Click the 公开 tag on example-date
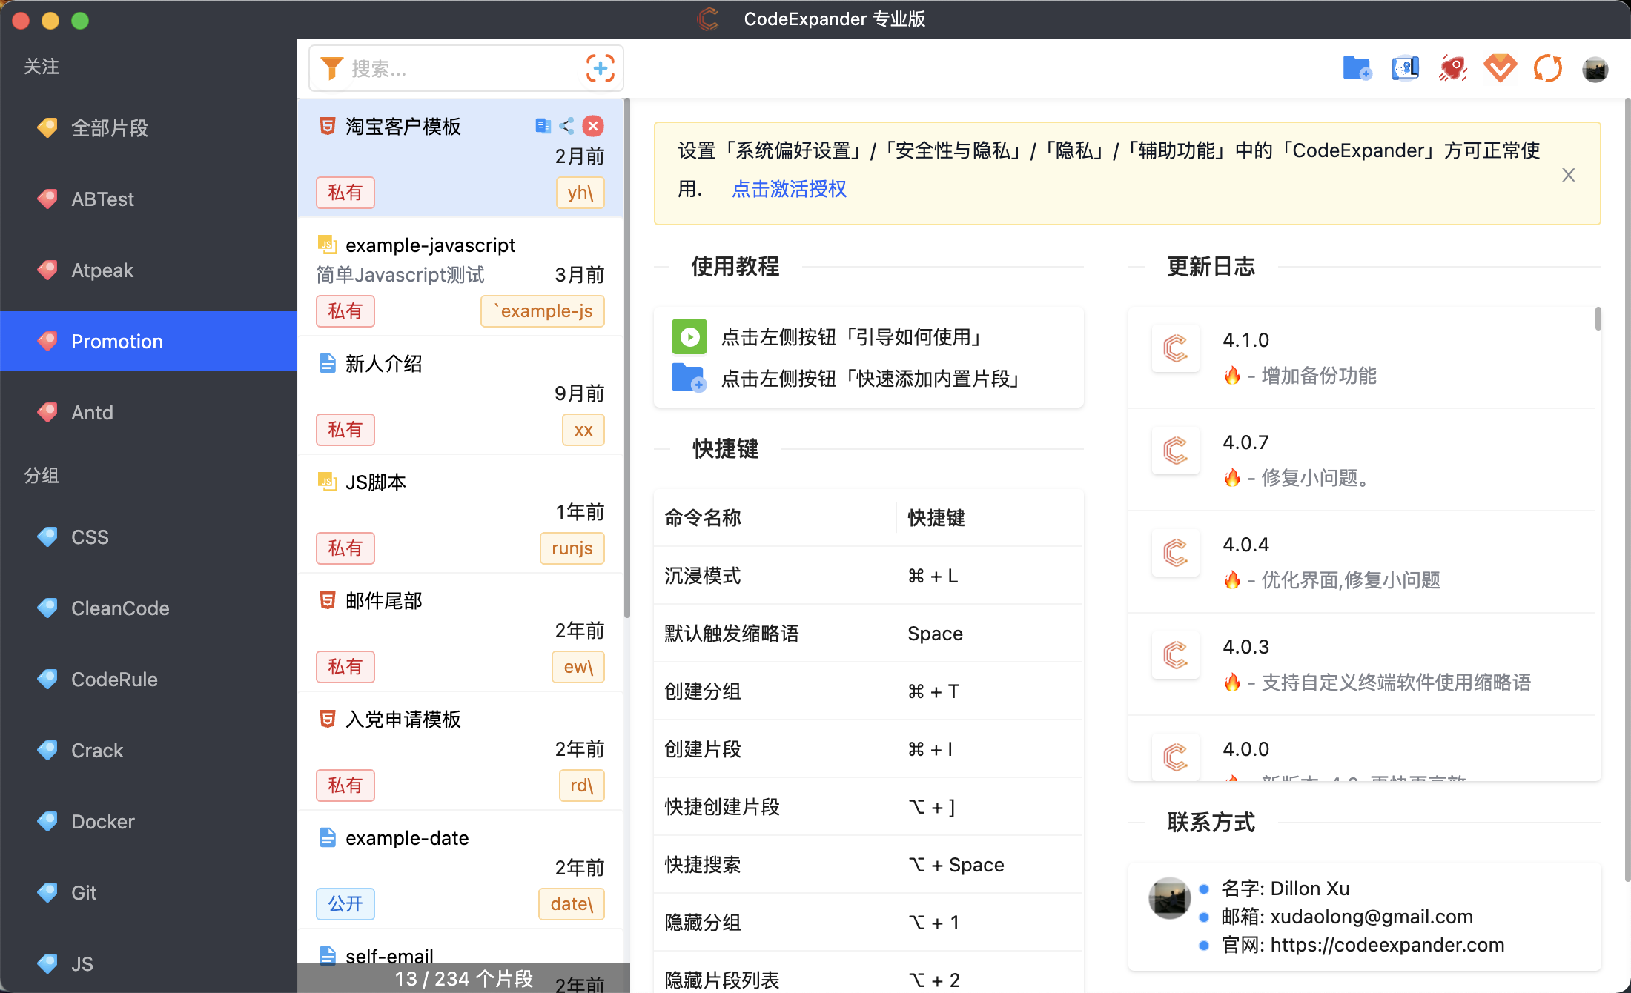 (345, 903)
